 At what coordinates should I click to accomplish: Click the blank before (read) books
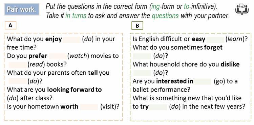[x=17, y=65]
